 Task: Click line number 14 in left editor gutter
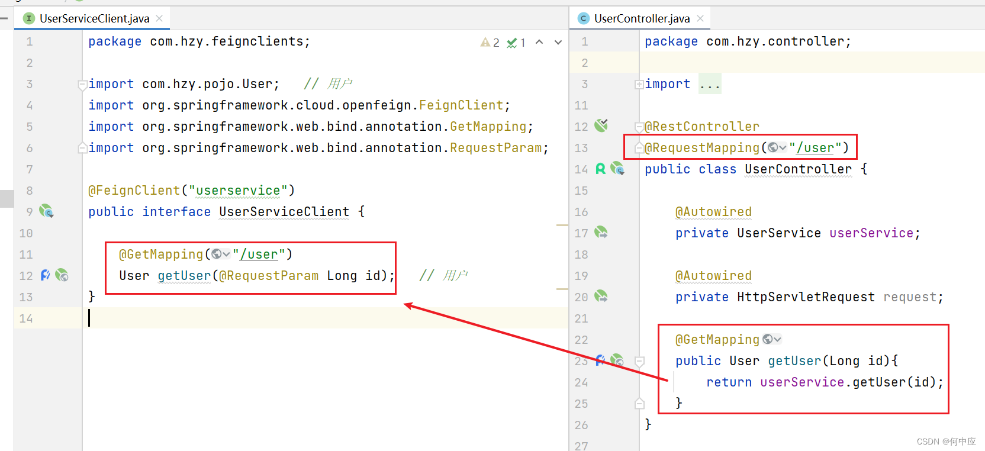tap(26, 318)
